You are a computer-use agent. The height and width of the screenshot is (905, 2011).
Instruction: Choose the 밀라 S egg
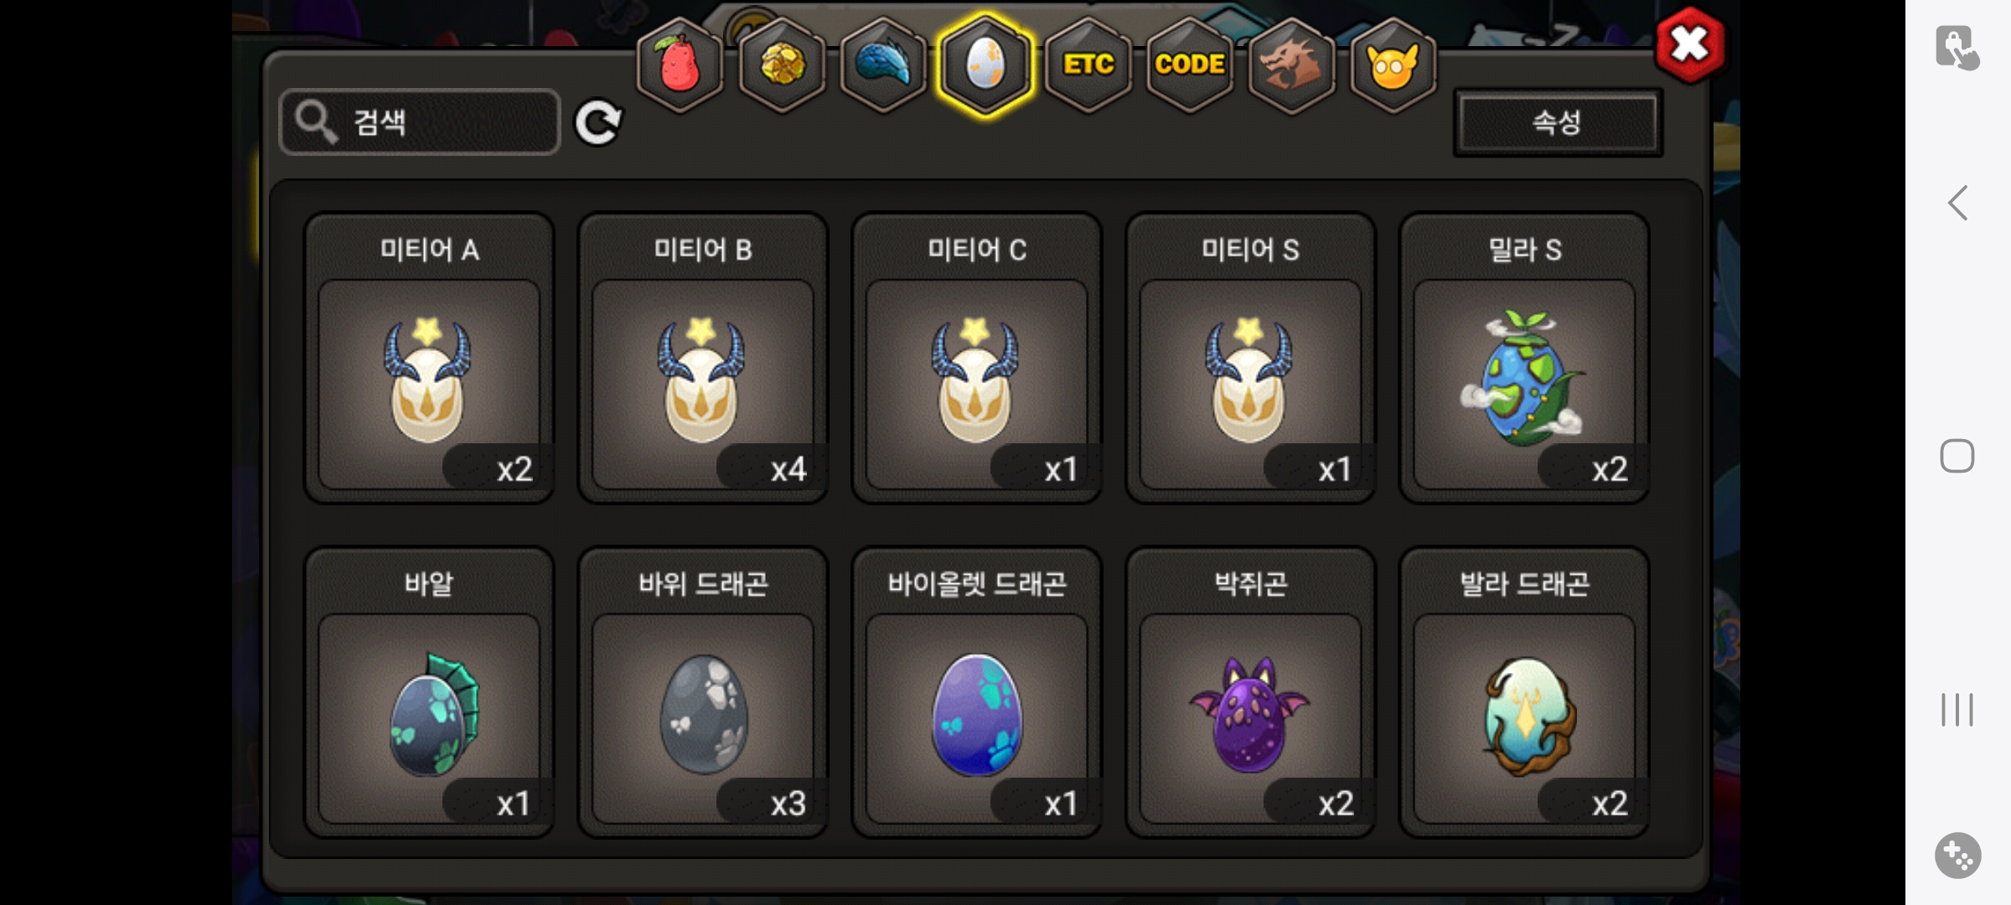tap(1524, 358)
